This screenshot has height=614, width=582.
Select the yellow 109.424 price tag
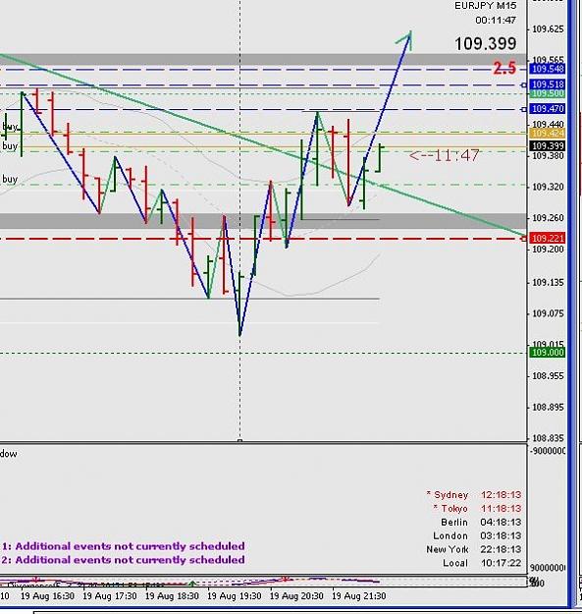tap(548, 134)
